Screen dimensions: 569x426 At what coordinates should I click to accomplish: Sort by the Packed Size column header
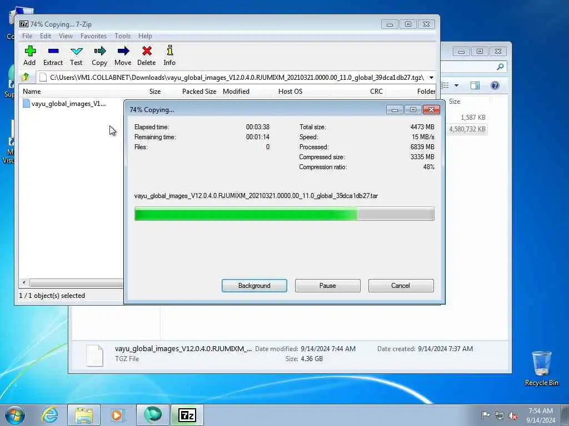tap(199, 92)
